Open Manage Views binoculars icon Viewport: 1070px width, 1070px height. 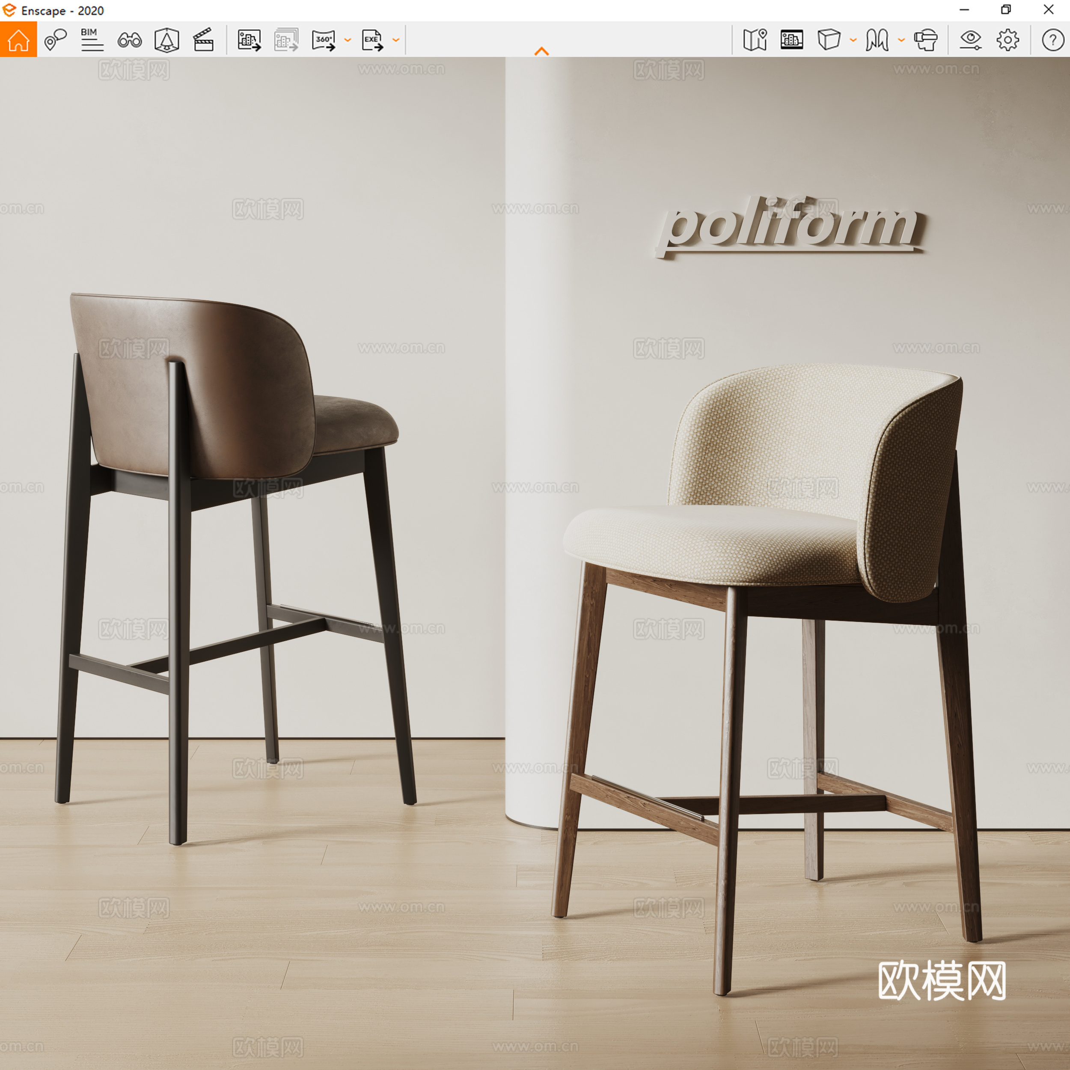[x=130, y=39]
